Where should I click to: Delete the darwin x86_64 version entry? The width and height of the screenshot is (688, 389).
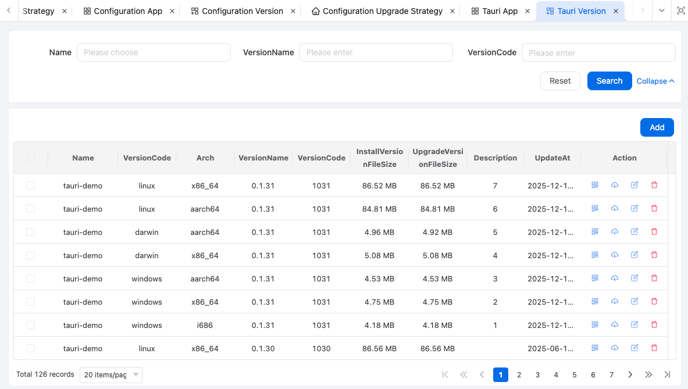654,255
